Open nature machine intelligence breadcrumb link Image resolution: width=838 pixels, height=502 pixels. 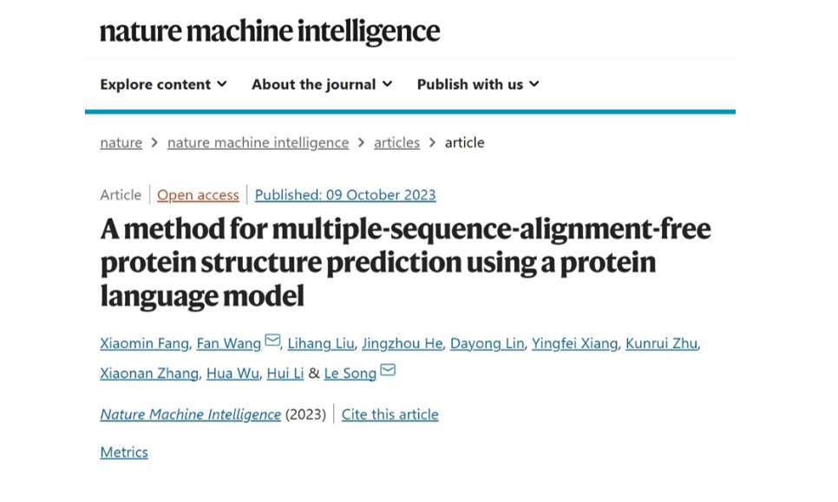pos(258,142)
